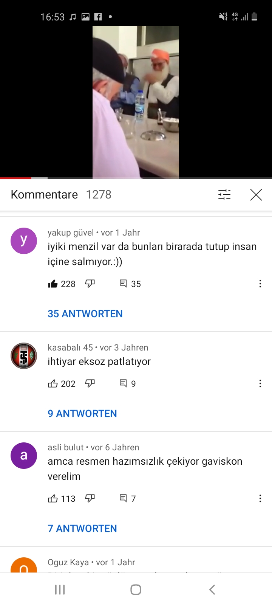Screen dimensions: 272x605
Task: Expand 9 ANTWORTEN replies
Action: tap(82, 414)
